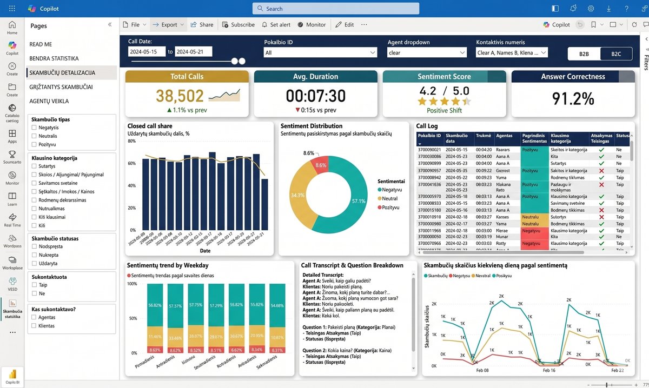Open the app launcher grid icon
The width and height of the screenshot is (649, 388).
click(12, 9)
